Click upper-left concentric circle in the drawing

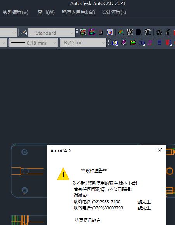click(x=24, y=152)
